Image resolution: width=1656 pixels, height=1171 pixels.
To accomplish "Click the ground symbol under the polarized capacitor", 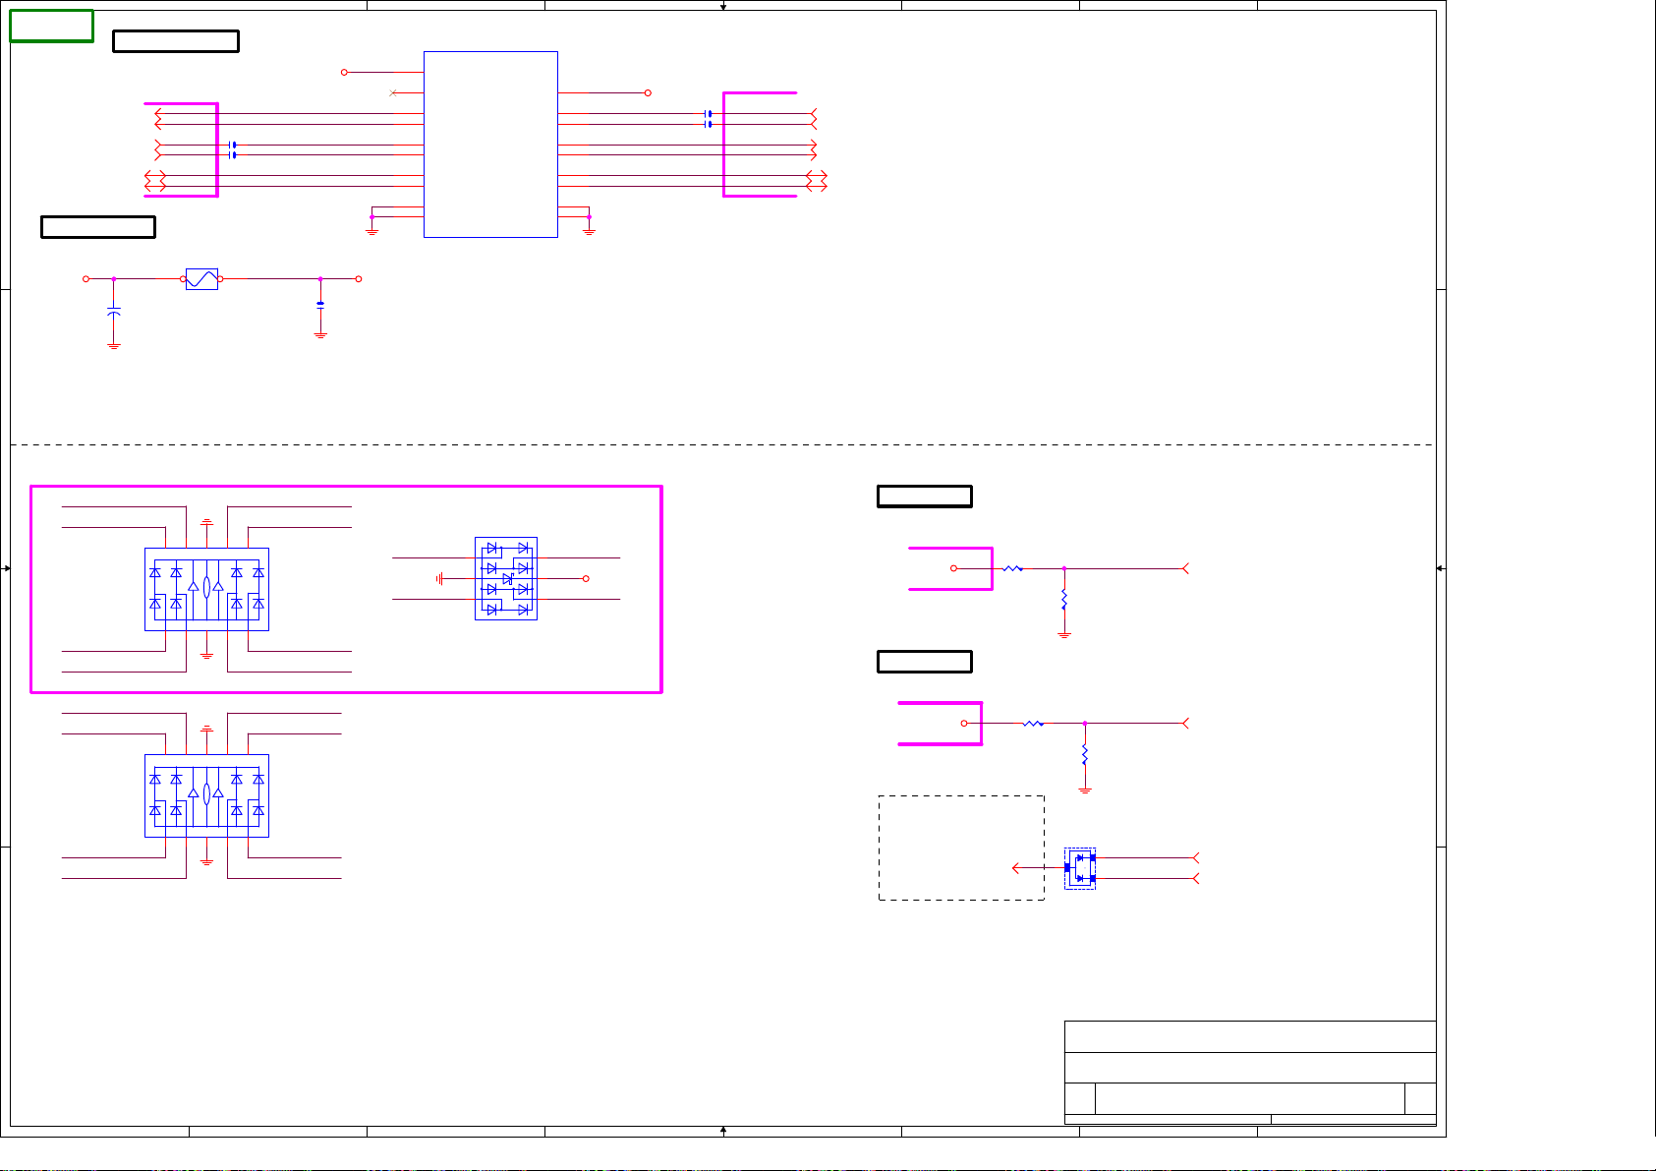I will (x=114, y=346).
